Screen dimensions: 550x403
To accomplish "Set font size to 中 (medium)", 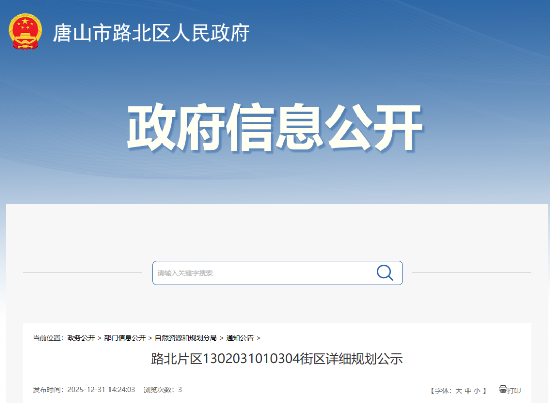I will pos(468,391).
